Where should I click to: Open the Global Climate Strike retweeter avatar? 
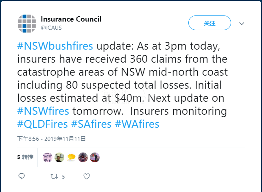coord(48,157)
